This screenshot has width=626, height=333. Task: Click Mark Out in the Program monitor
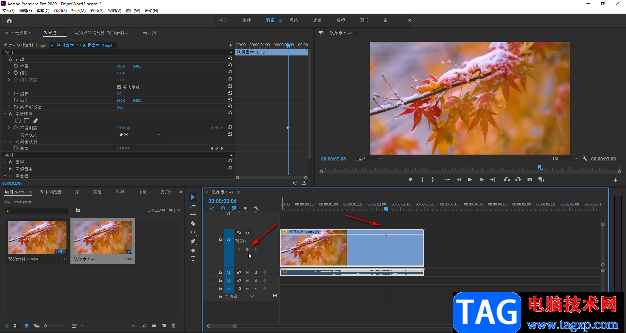tap(433, 180)
